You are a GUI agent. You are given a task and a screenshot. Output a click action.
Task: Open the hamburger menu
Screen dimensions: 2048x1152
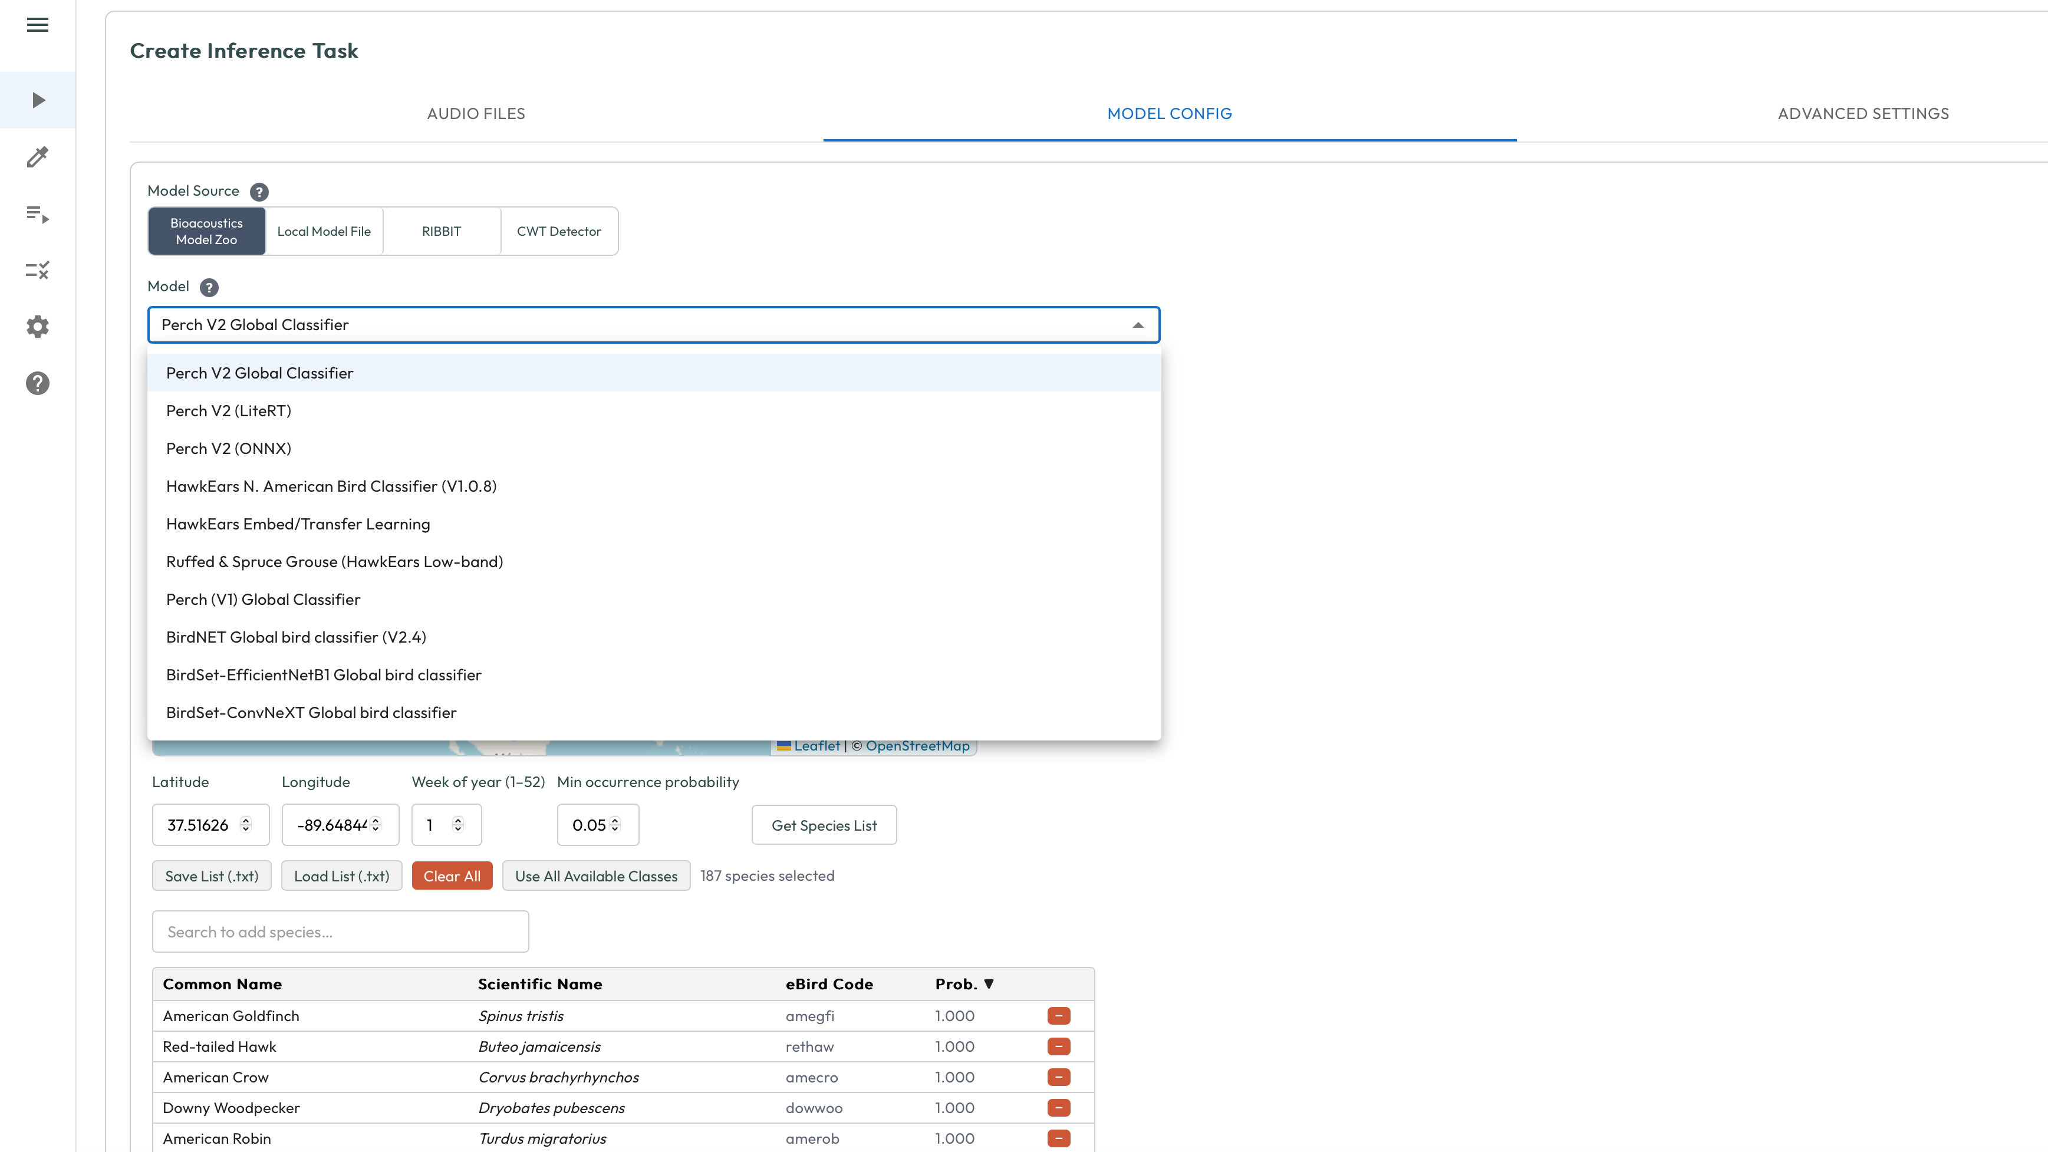[x=37, y=25]
